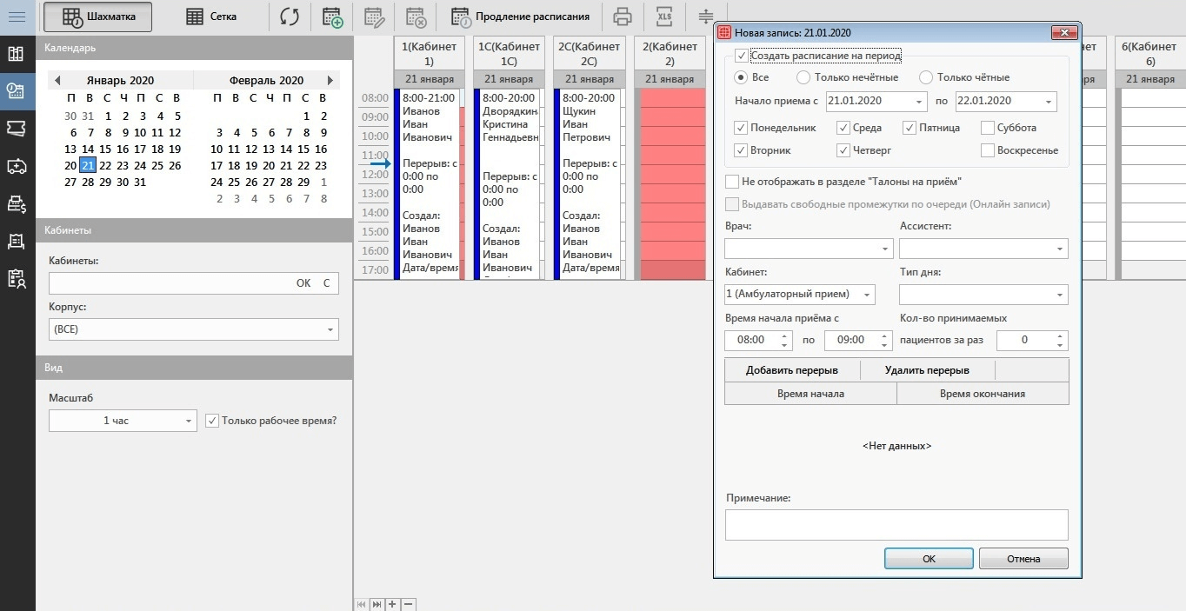Click the collapse rows icon in toolbar
This screenshot has width=1186, height=611.
pos(706,17)
